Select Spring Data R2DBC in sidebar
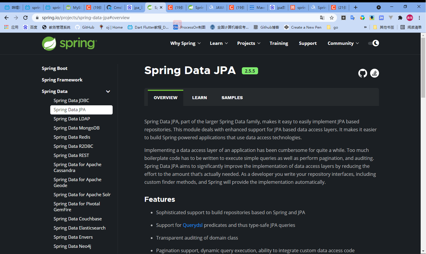Viewport: 426px width, 254px height. (x=73, y=146)
